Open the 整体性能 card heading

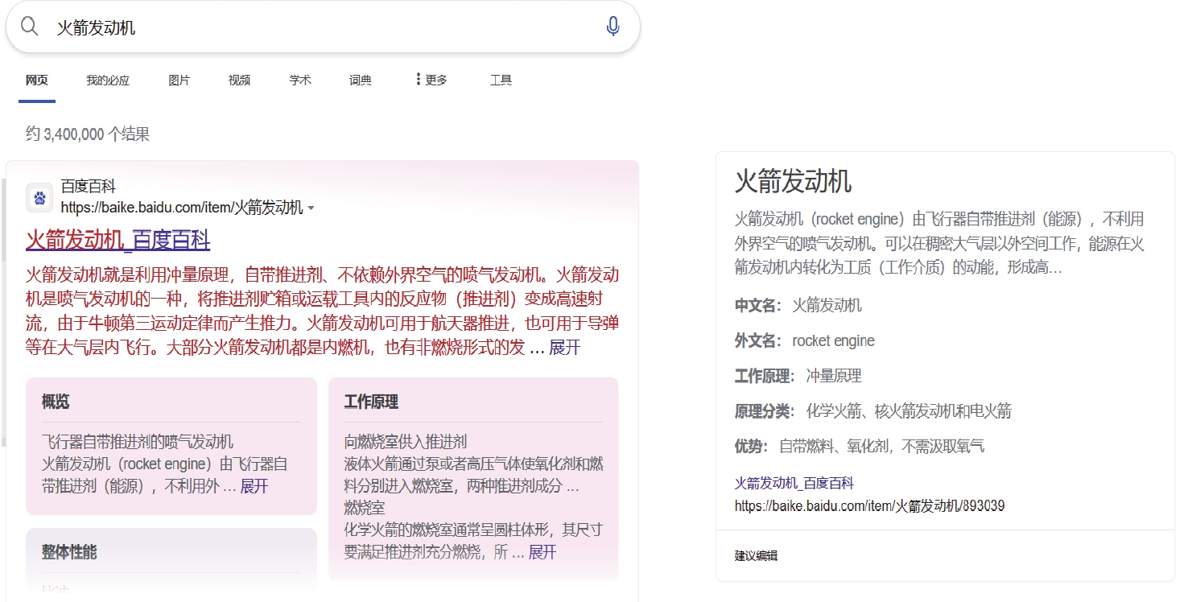pyautogui.click(x=69, y=552)
